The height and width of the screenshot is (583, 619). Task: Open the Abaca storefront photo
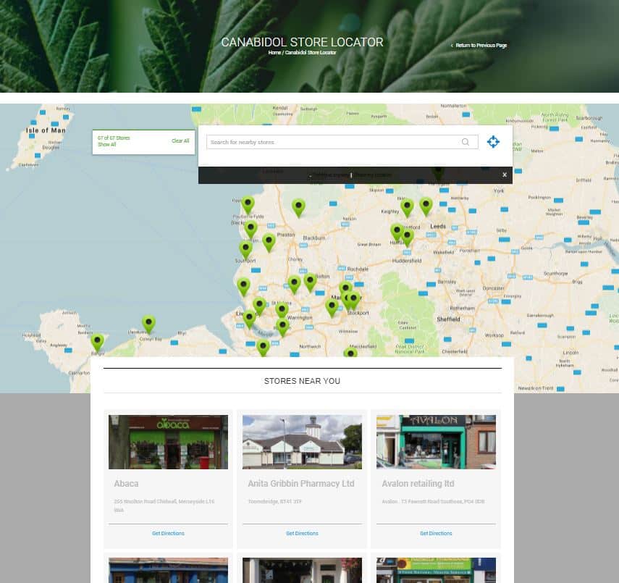click(x=168, y=442)
